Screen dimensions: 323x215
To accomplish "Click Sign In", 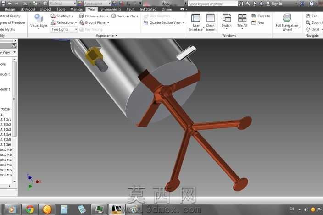I will [x=274, y=4].
